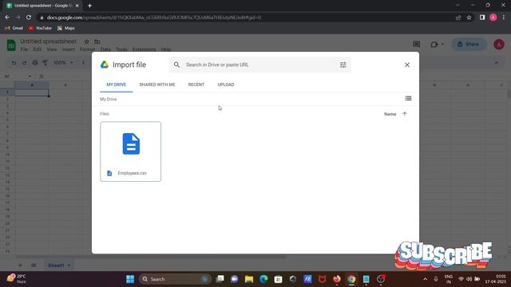Open the Windows Start menu

point(130,279)
